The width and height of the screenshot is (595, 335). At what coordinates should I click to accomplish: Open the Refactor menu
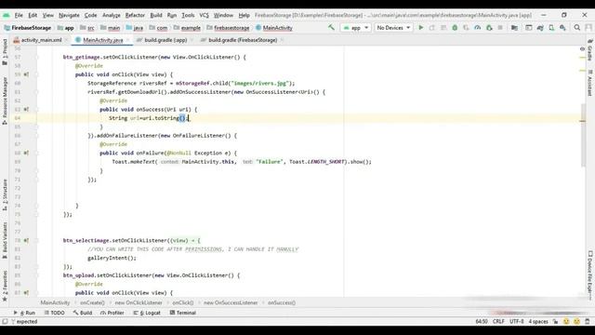[x=135, y=15]
